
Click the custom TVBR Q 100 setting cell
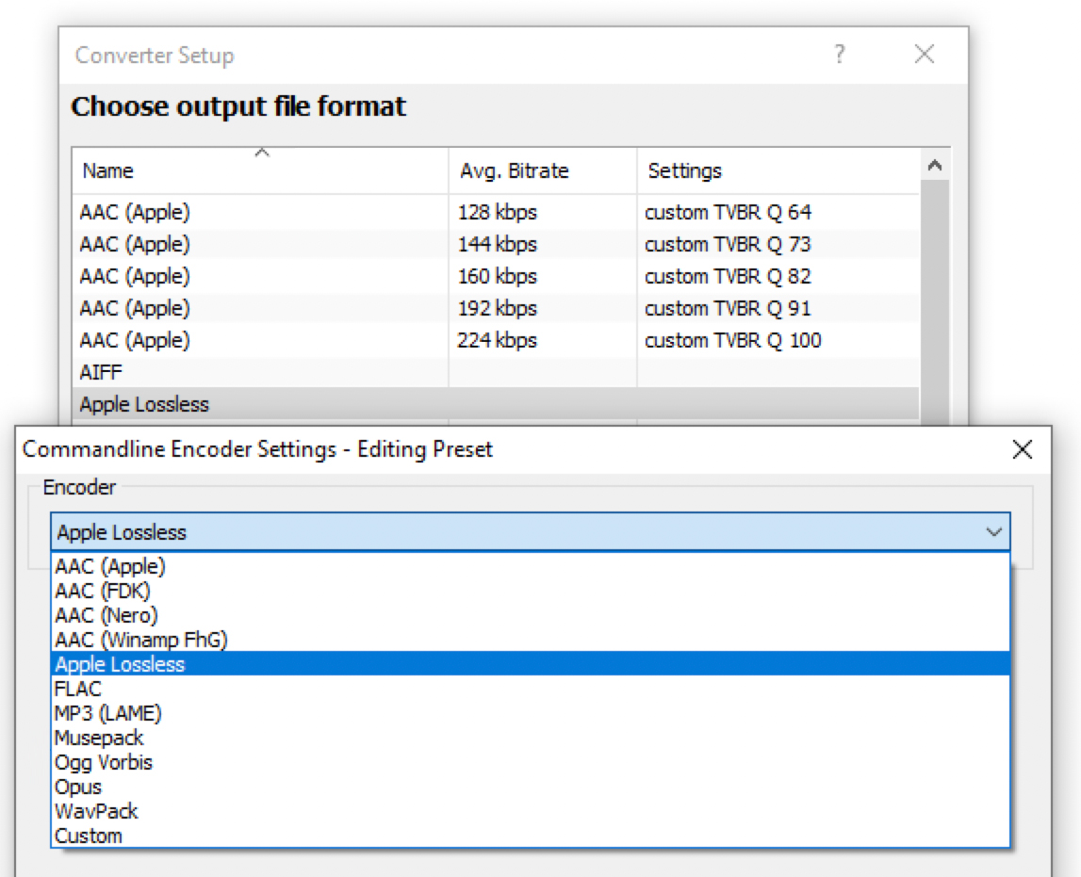click(733, 340)
